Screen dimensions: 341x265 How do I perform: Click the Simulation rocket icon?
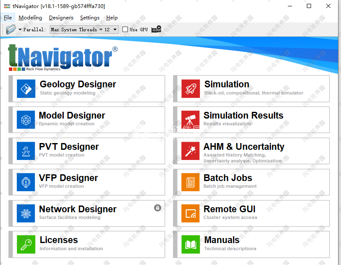point(191,89)
